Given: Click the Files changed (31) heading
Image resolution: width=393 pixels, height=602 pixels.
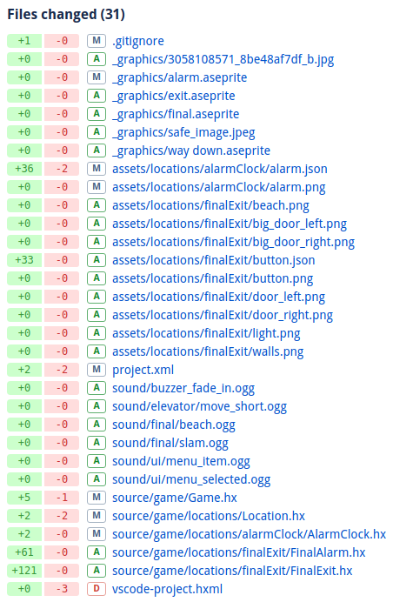Looking at the screenshot, I should pos(66,15).
